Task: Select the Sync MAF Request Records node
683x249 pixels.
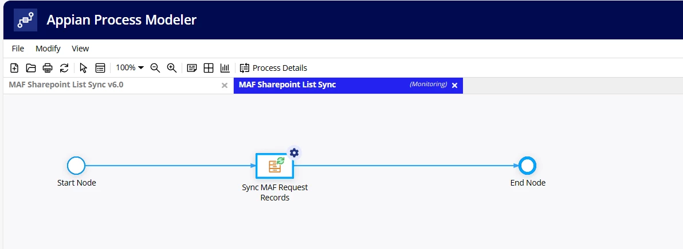Action: point(274,166)
